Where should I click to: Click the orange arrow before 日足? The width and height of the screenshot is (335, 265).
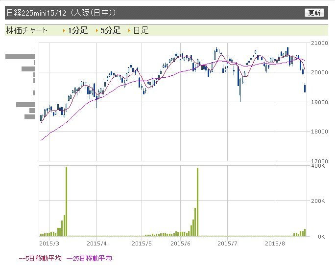pos(129,31)
